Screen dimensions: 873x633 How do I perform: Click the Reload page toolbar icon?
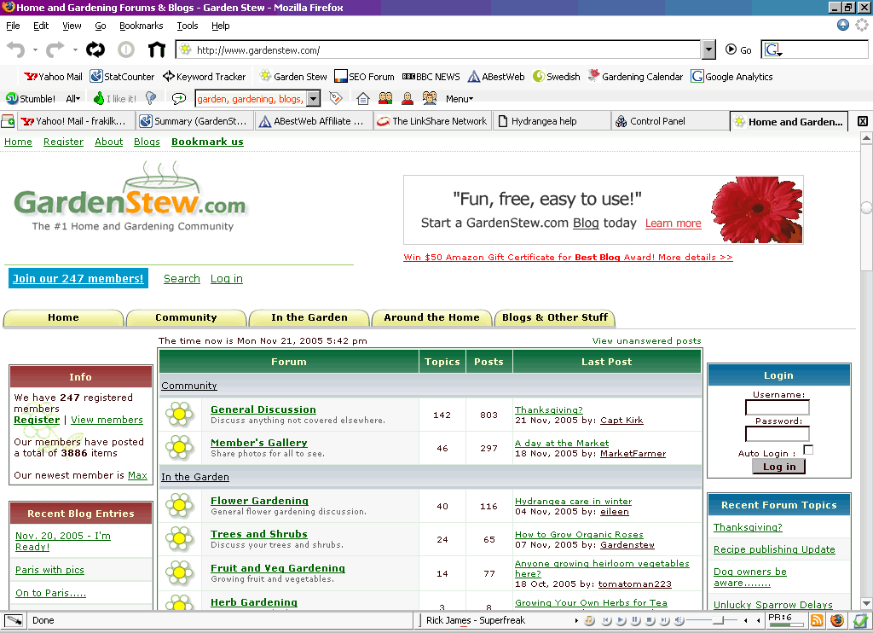(x=95, y=50)
